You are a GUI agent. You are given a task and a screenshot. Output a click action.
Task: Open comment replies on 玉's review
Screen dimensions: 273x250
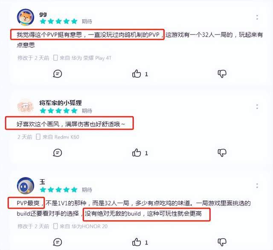click(58, 242)
